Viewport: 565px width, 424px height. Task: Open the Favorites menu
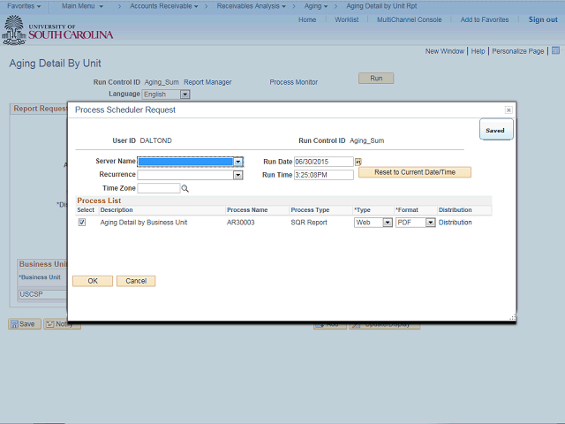point(24,6)
